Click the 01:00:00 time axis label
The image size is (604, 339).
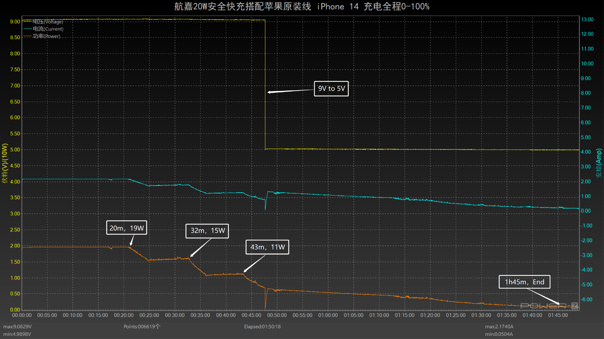click(x=328, y=315)
